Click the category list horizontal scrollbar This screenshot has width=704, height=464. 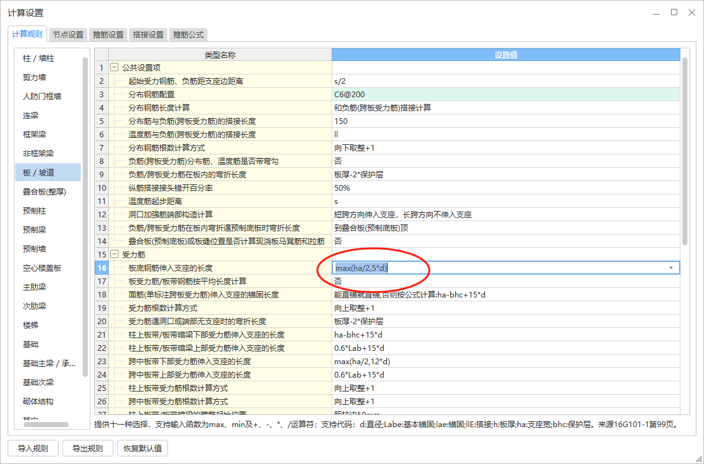tap(46, 425)
